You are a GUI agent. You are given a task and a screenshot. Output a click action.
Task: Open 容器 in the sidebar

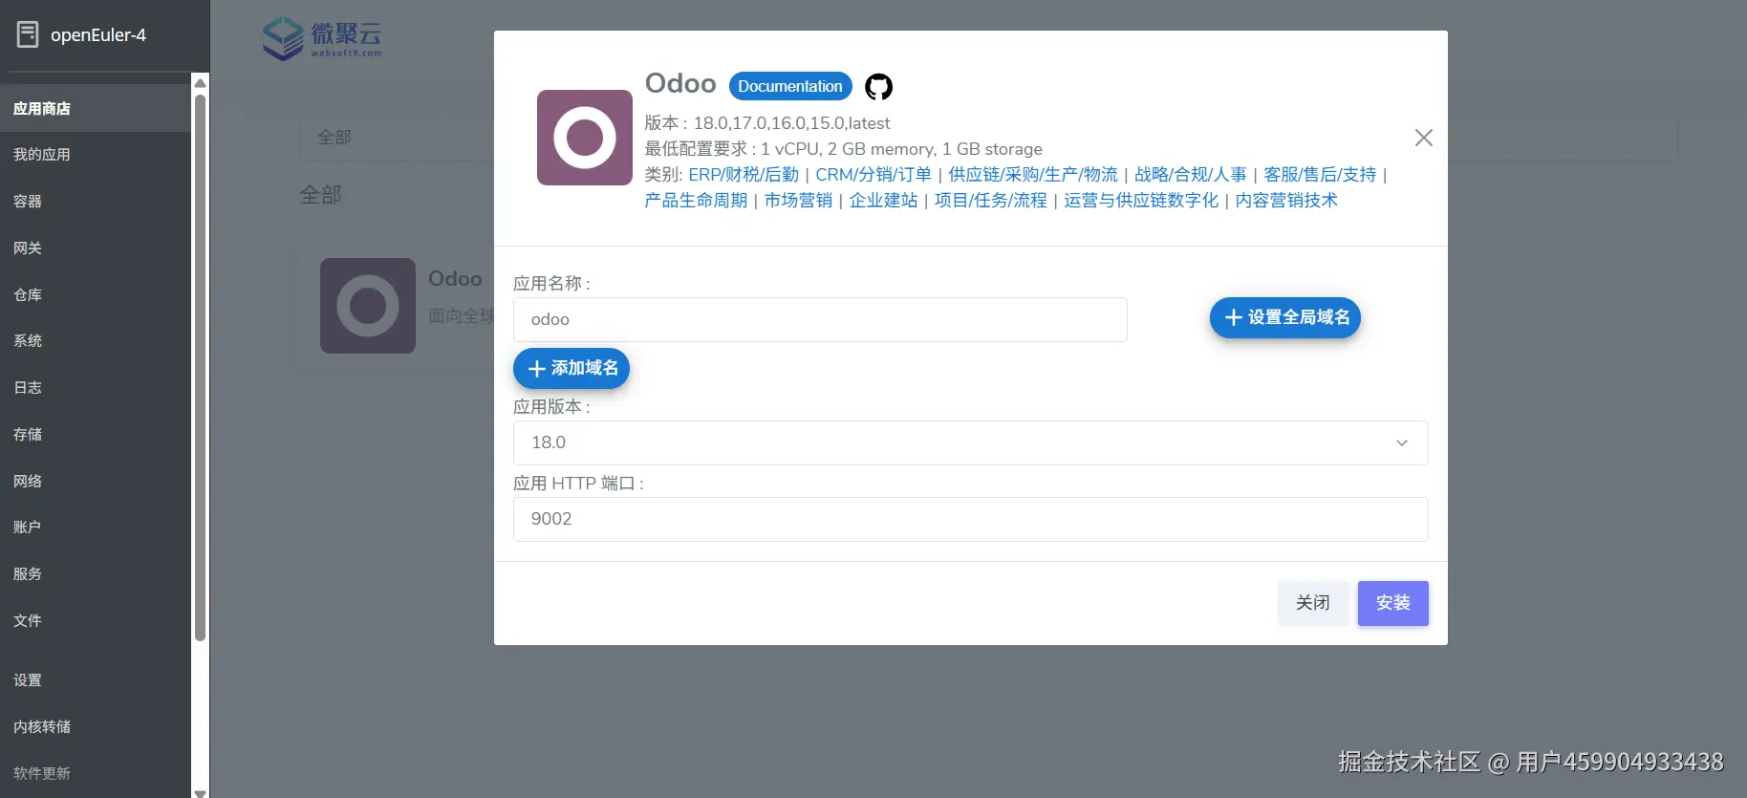click(96, 201)
